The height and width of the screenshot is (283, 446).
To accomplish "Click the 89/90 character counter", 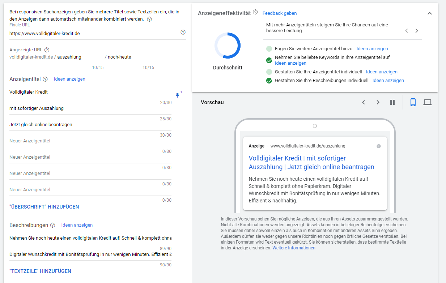I will point(166,249).
